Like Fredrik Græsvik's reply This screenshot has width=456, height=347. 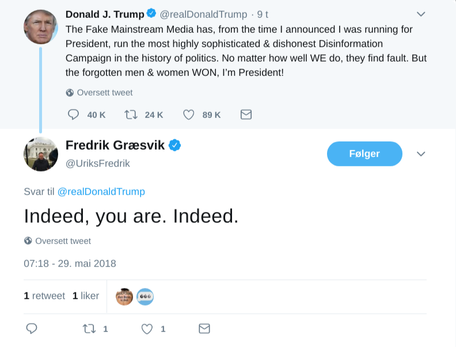(x=147, y=329)
